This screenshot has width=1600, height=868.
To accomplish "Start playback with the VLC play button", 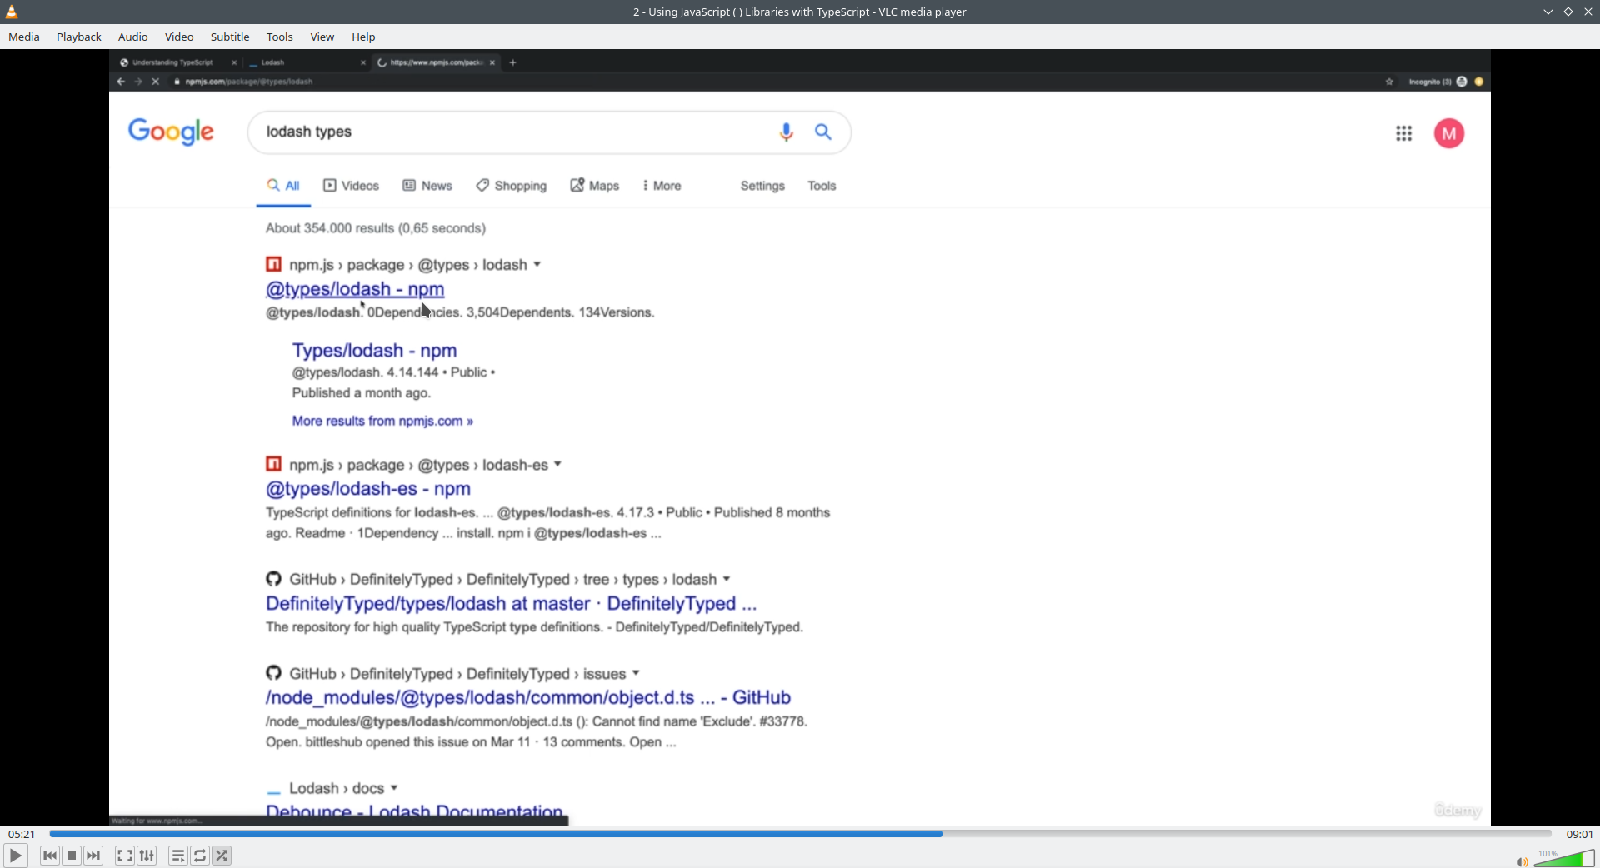I will [x=15, y=856].
